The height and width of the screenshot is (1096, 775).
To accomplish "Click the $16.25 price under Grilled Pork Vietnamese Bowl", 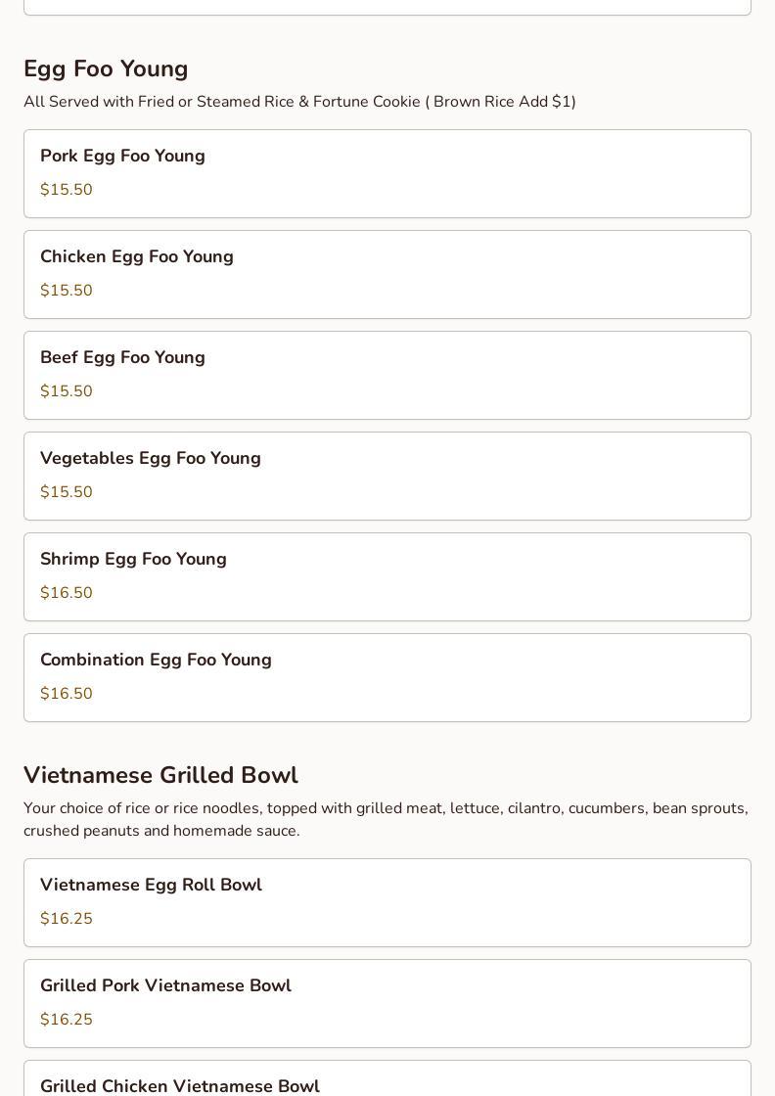I will [67, 1020].
